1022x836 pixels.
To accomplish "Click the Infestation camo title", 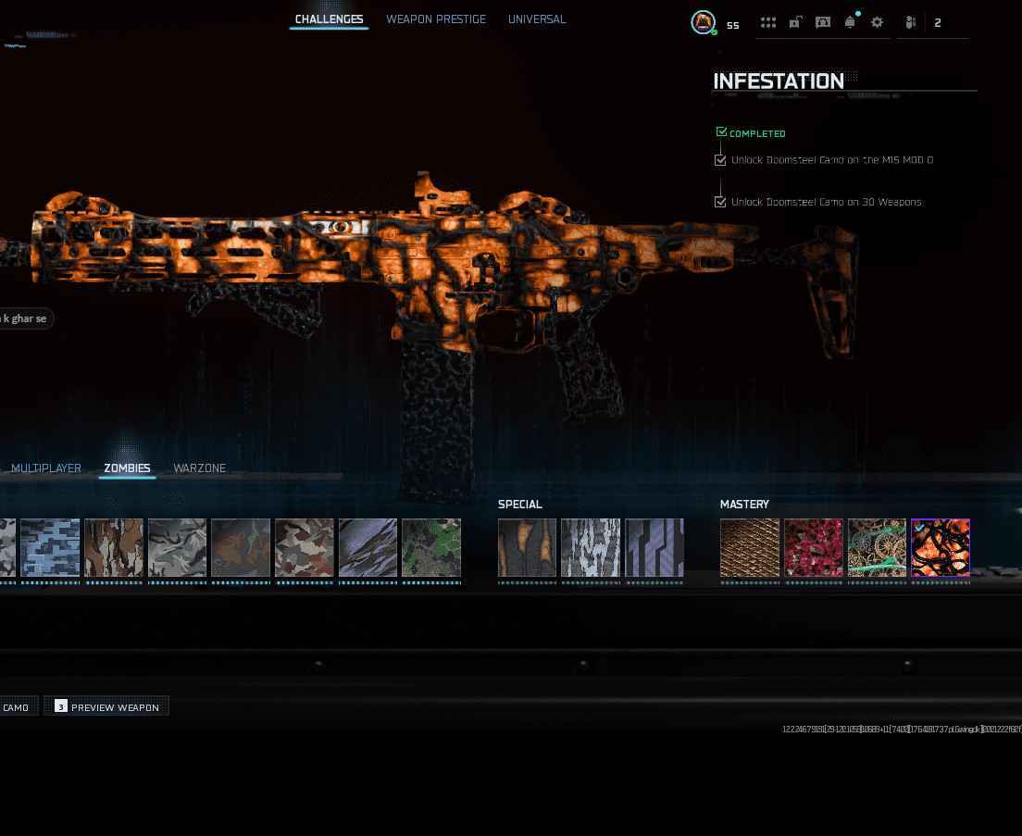I will pyautogui.click(x=779, y=81).
